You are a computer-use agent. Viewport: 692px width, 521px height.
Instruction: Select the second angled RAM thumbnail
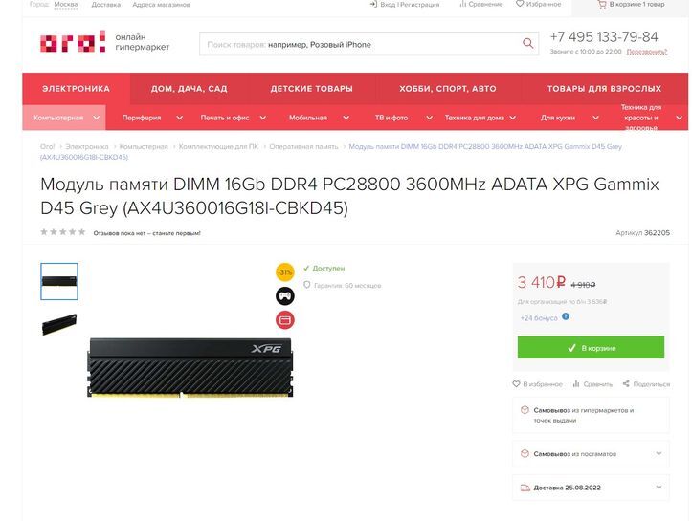coord(59,324)
